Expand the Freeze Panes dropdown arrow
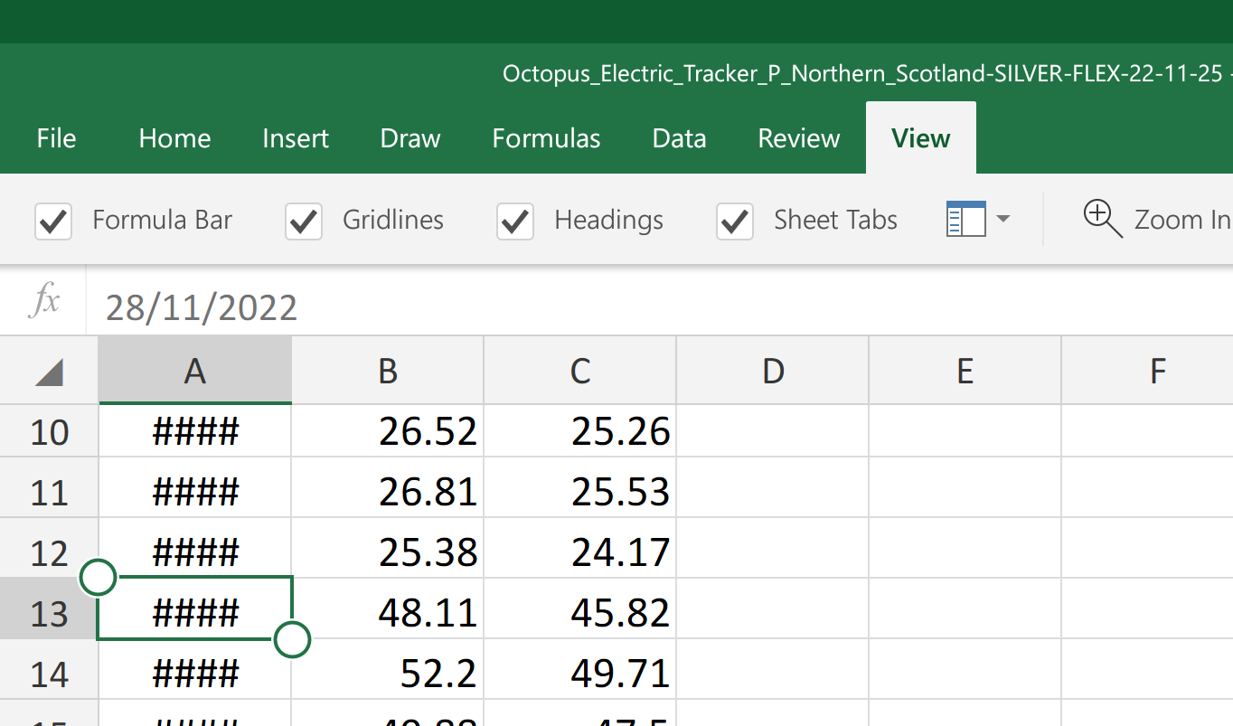Viewport: 1233px width, 726px height. coord(1002,219)
